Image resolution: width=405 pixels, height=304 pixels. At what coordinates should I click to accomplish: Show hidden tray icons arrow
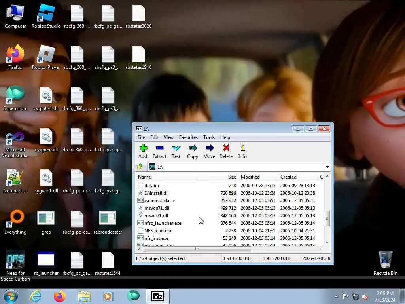tap(336, 297)
